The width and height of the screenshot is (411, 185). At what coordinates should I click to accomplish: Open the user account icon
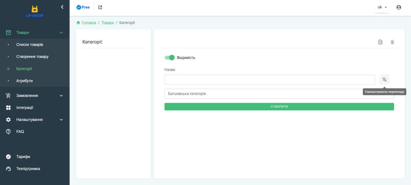coord(399,7)
